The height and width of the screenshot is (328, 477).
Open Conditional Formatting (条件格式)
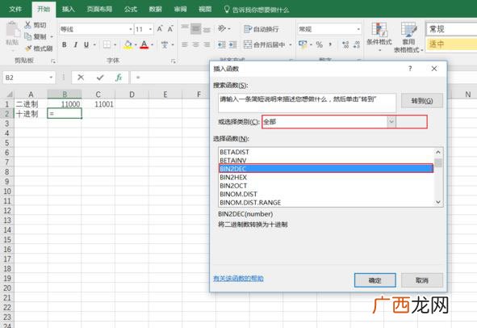[x=379, y=36]
